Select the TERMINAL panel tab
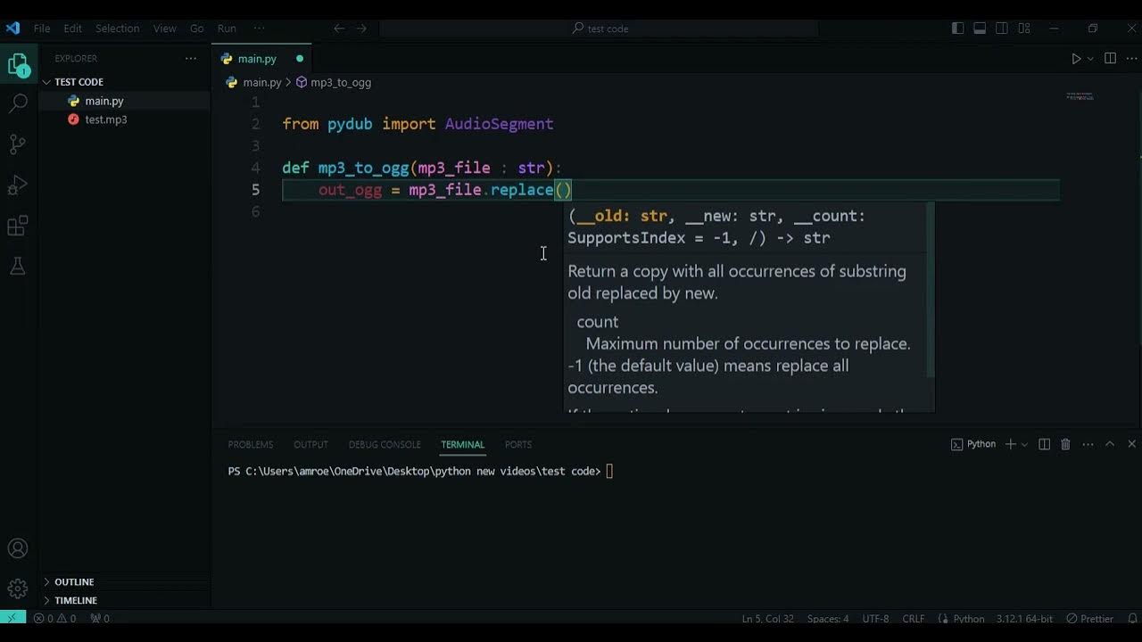 [x=462, y=444]
